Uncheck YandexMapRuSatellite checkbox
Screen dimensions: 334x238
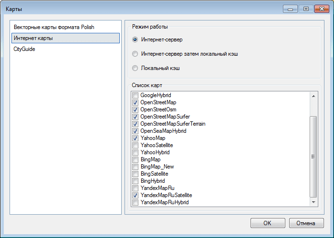click(136, 195)
